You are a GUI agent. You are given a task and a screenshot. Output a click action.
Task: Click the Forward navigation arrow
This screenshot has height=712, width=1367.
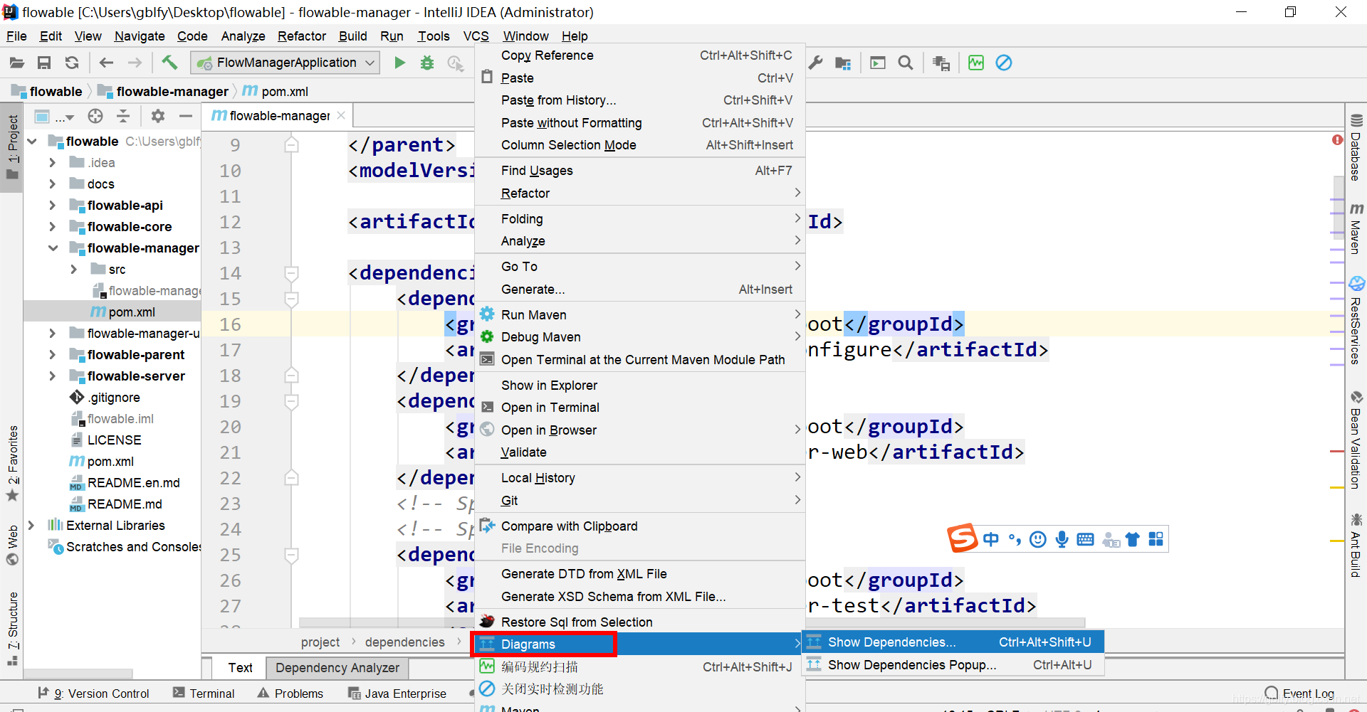[x=135, y=63]
